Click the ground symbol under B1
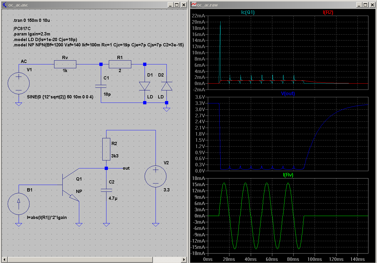377x263 pixels. (x=18, y=224)
